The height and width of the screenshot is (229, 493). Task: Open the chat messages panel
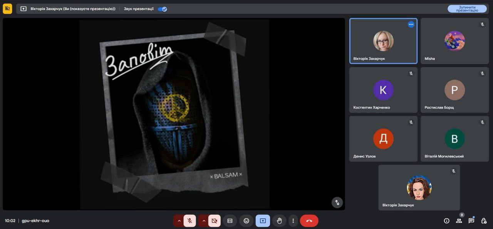point(471,221)
